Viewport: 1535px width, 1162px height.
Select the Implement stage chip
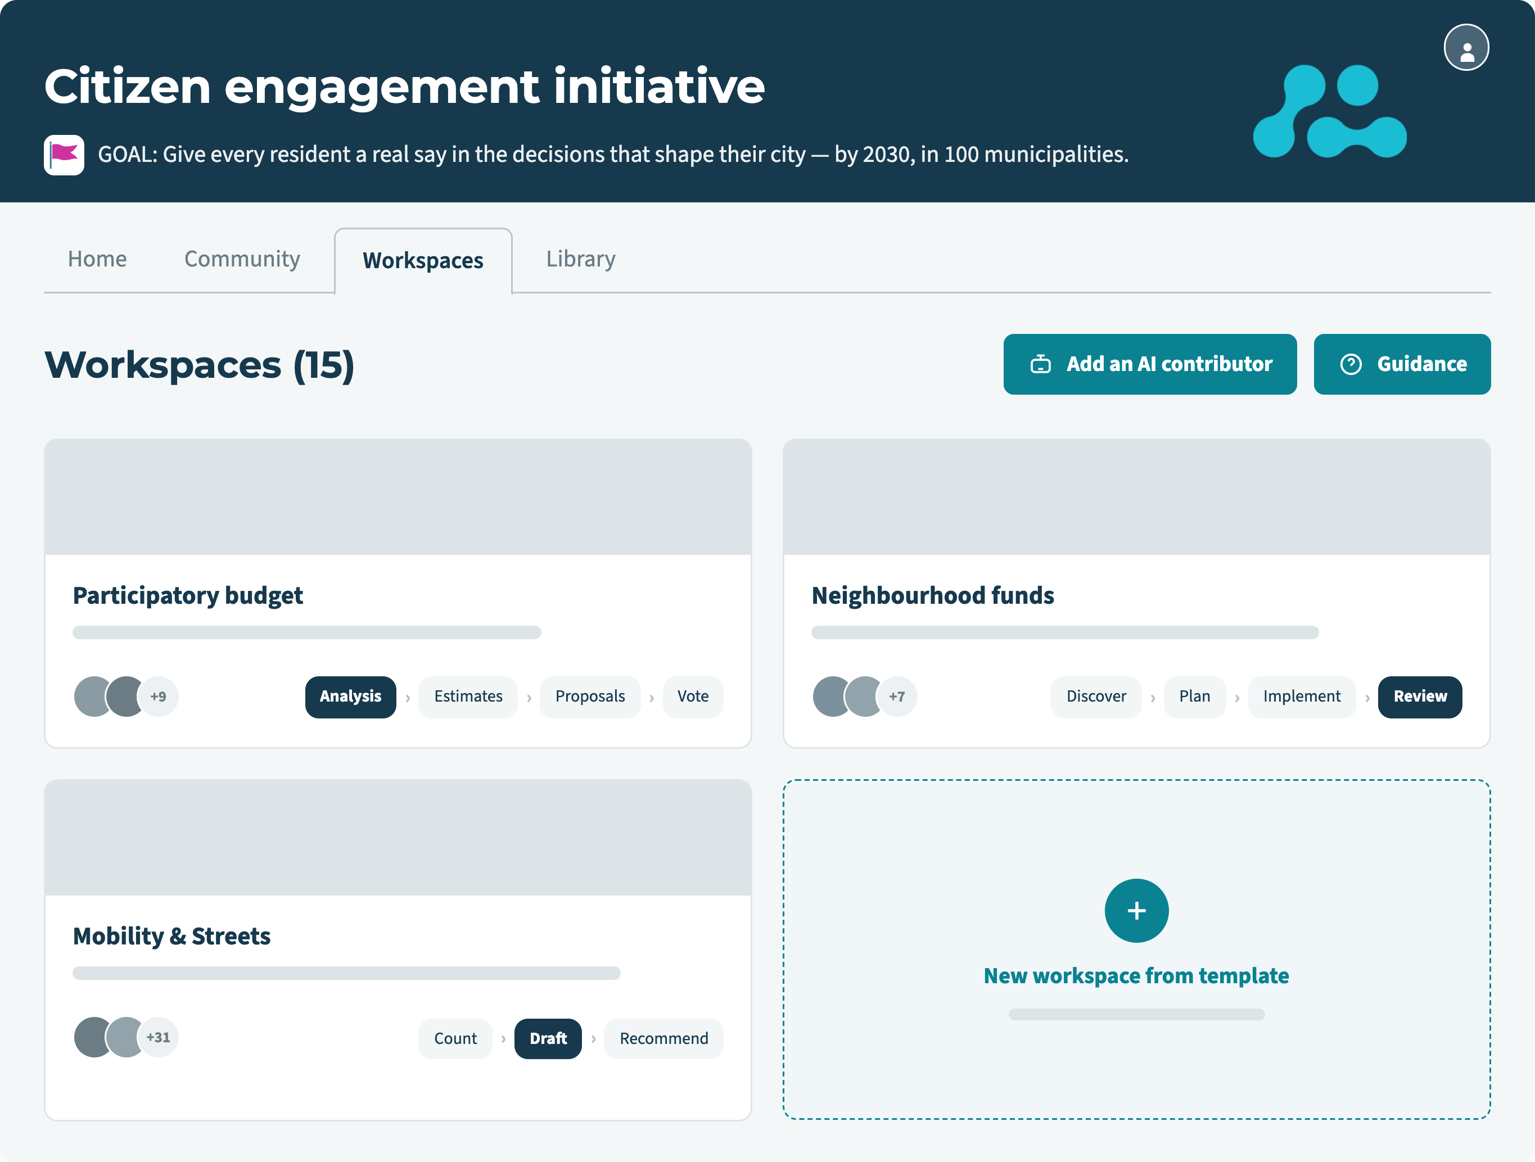(x=1302, y=697)
